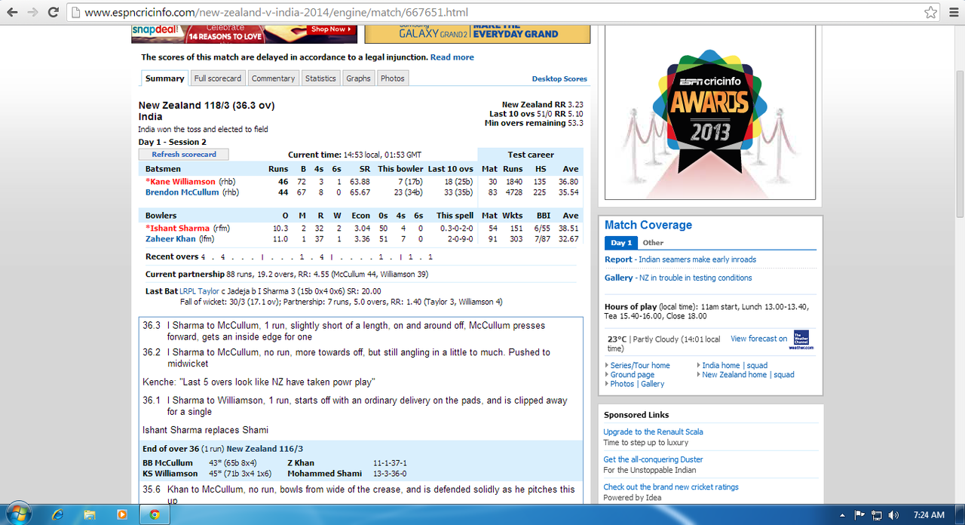
Task: Select the Day 1 match coverage tab
Action: pyautogui.click(x=621, y=243)
